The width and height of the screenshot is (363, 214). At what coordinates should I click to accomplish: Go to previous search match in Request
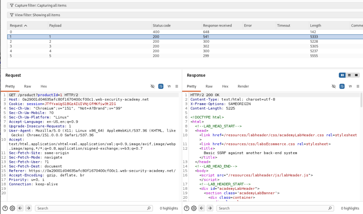coord(20,208)
